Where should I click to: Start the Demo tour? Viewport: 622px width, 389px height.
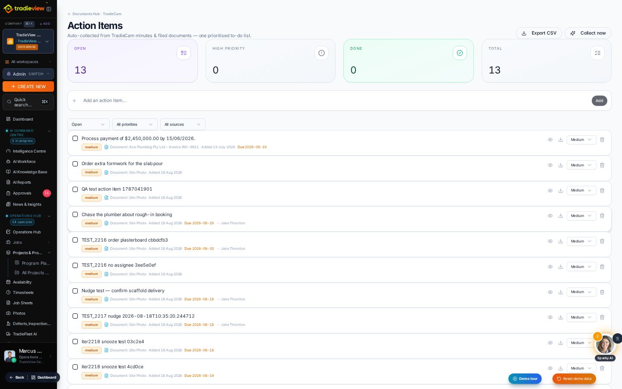point(525,379)
